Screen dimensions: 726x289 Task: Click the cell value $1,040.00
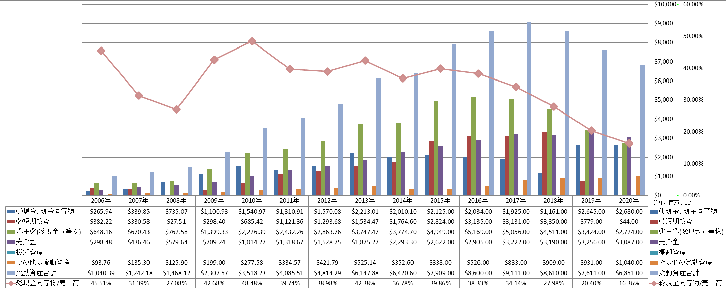coord(629,263)
